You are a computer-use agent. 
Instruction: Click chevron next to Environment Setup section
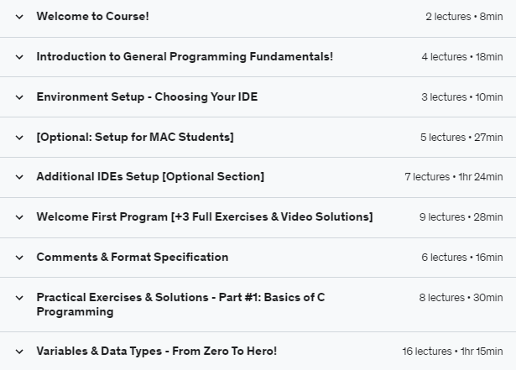click(19, 97)
